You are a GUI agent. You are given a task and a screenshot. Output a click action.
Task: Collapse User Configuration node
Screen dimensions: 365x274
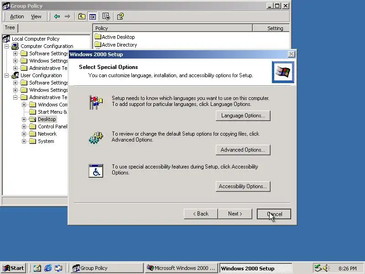7,75
